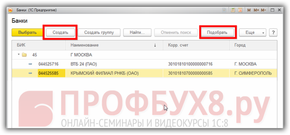Open the calculator icon in title bar
Screen dimensions: 290x135
click(x=233, y=10)
